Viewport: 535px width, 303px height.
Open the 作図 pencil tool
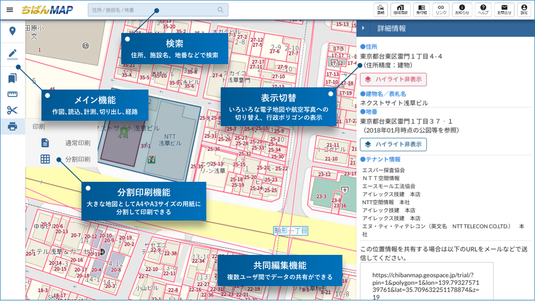click(13, 54)
